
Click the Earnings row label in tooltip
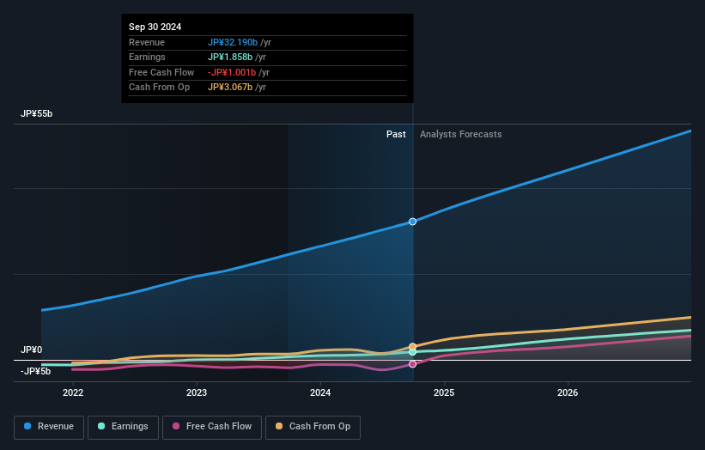[x=147, y=57]
